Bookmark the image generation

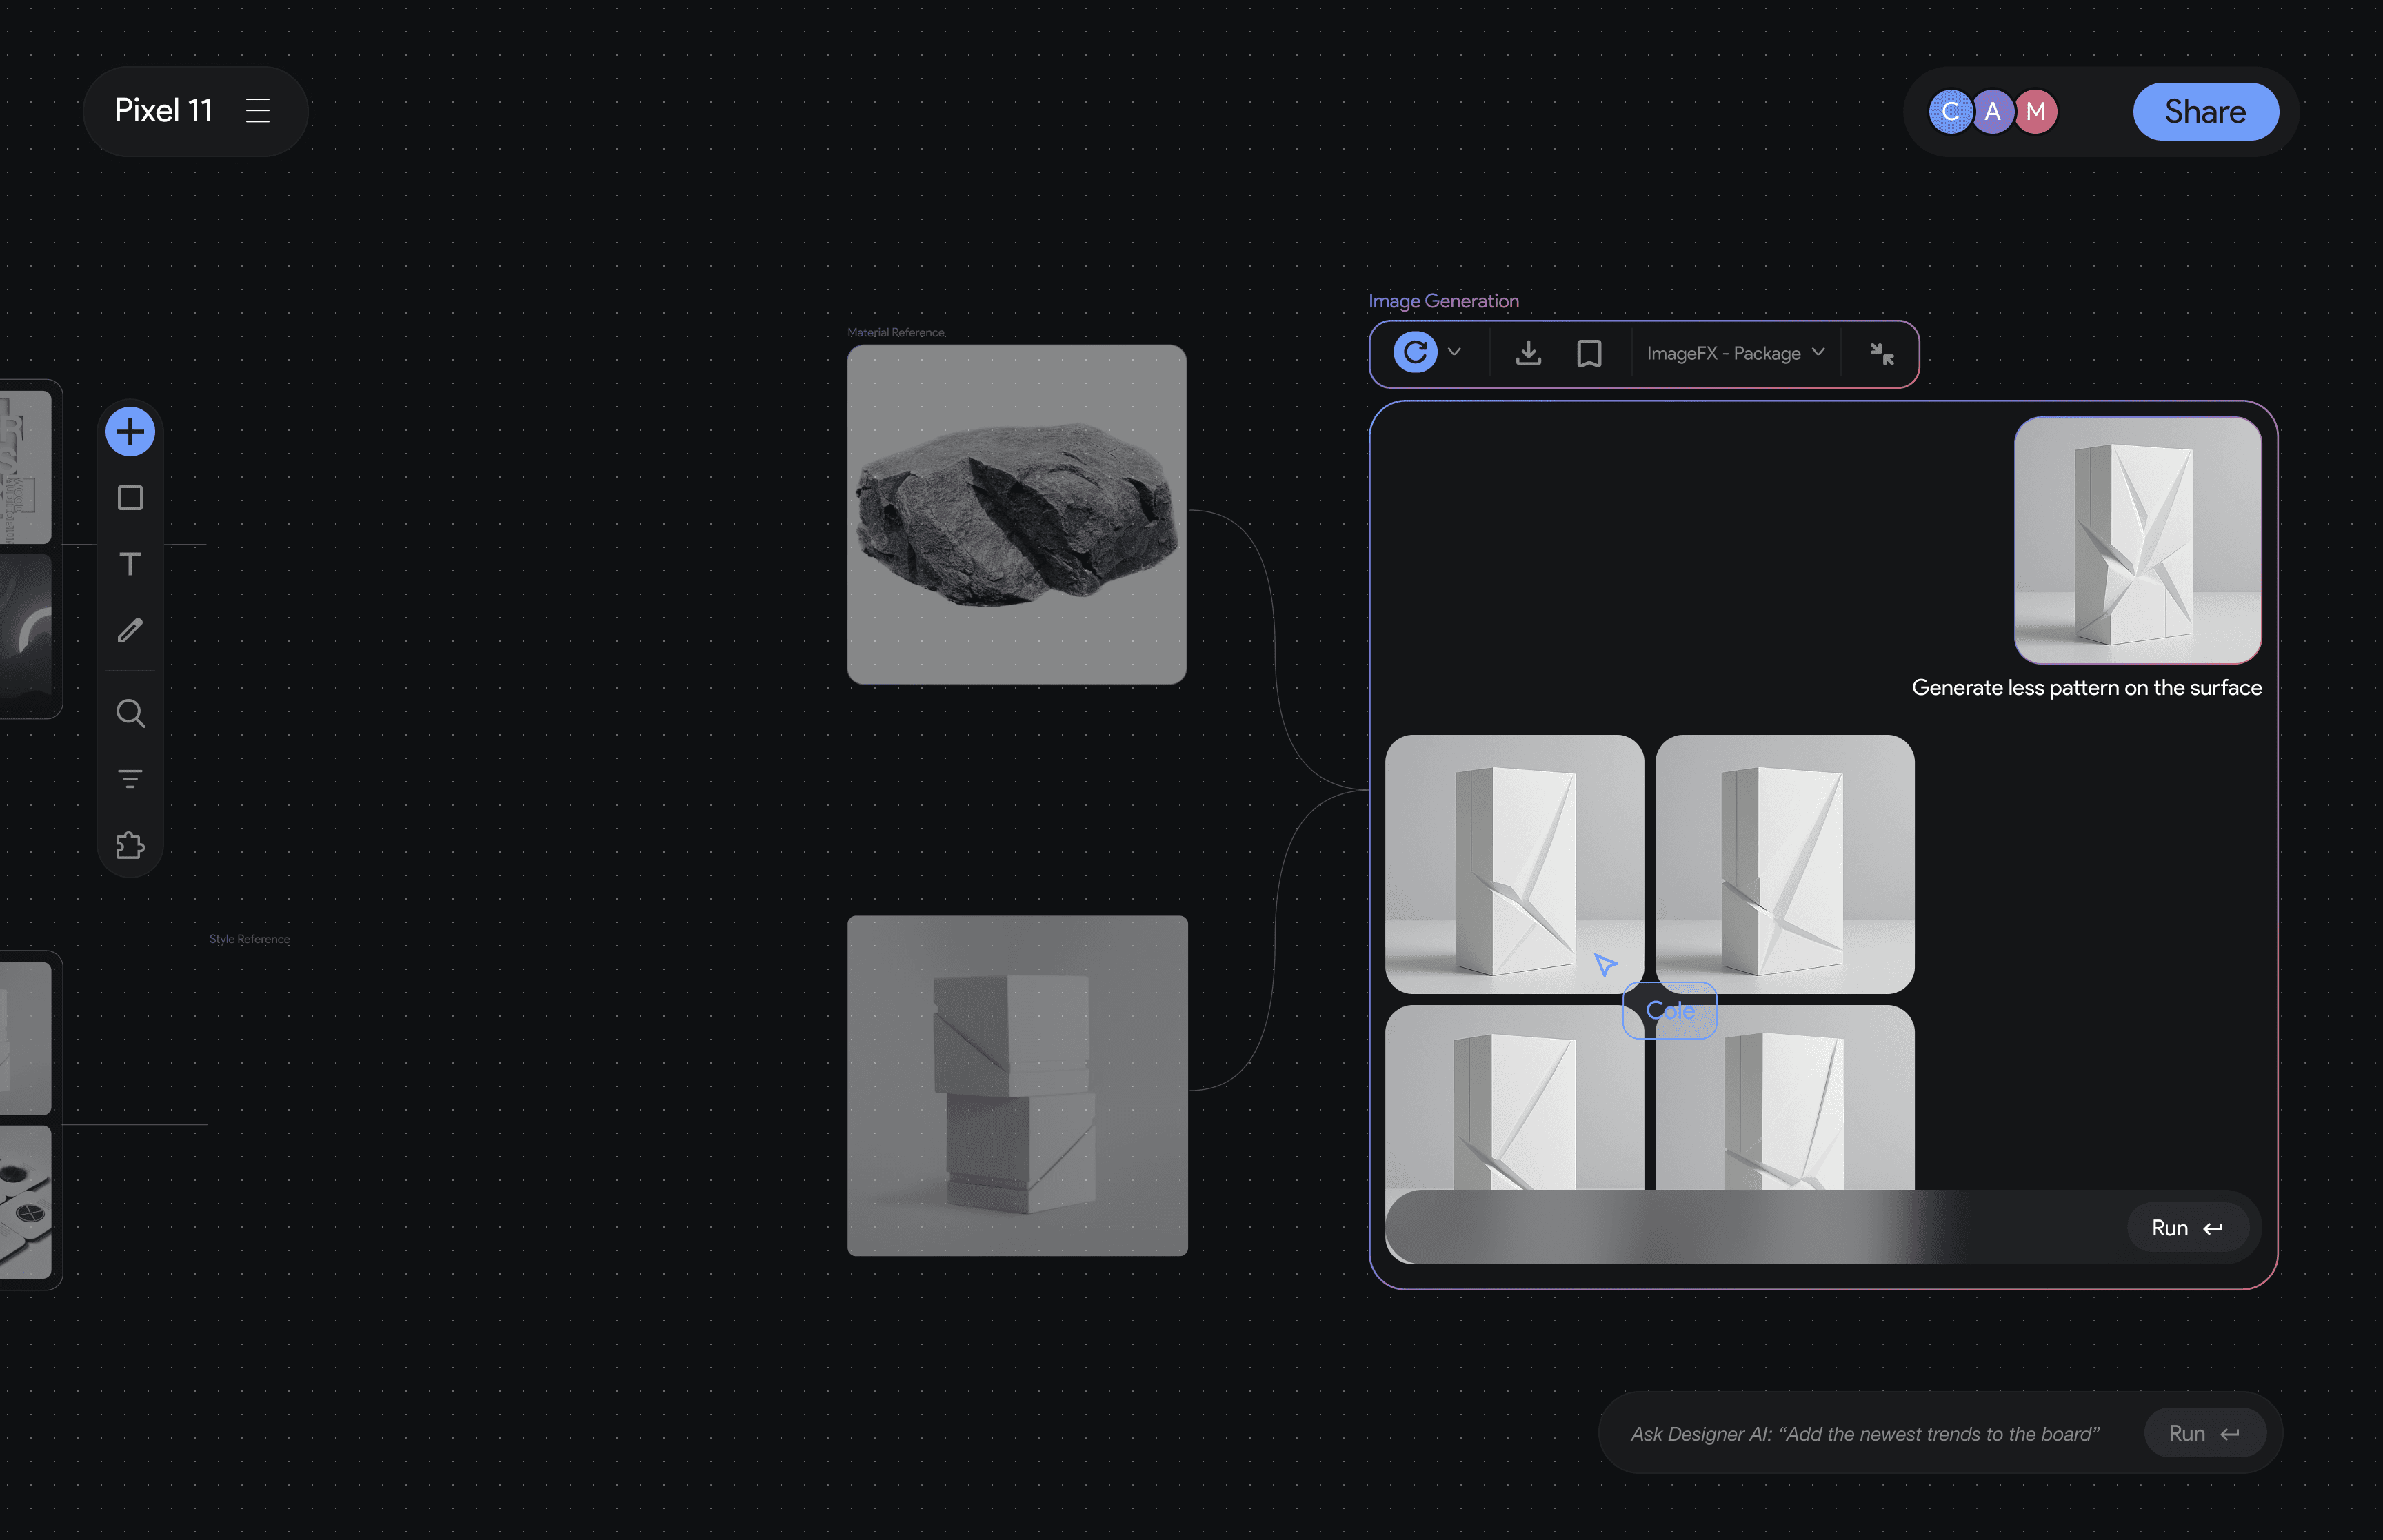click(1589, 353)
